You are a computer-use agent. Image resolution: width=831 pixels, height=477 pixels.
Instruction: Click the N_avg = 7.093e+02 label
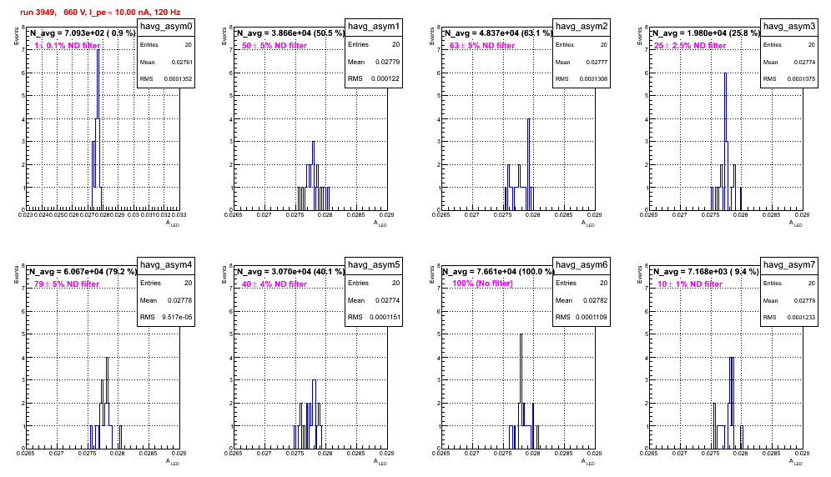82,33
